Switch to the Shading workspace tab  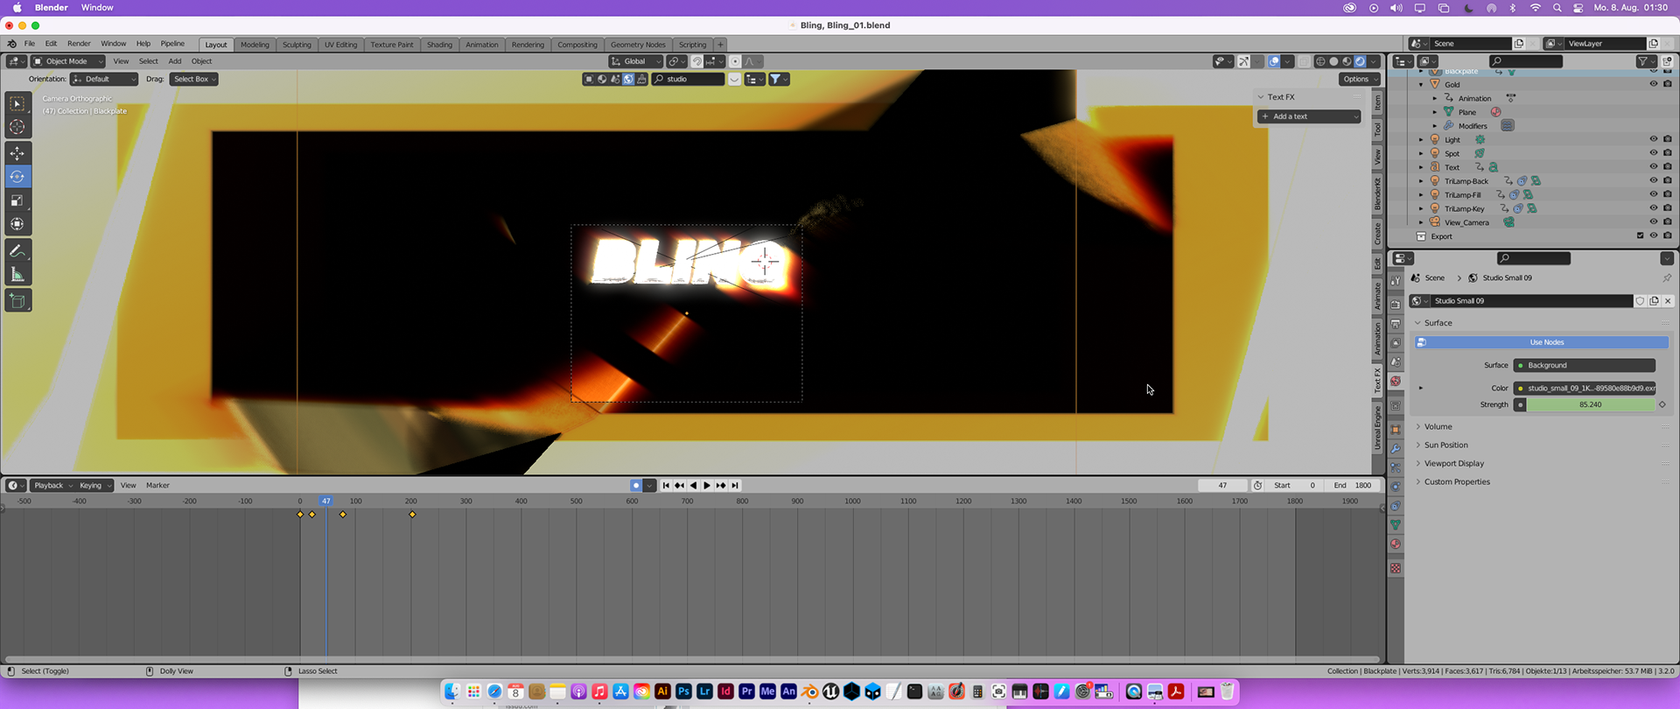439,45
